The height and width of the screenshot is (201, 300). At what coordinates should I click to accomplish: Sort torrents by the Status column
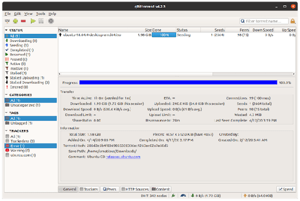point(188,30)
